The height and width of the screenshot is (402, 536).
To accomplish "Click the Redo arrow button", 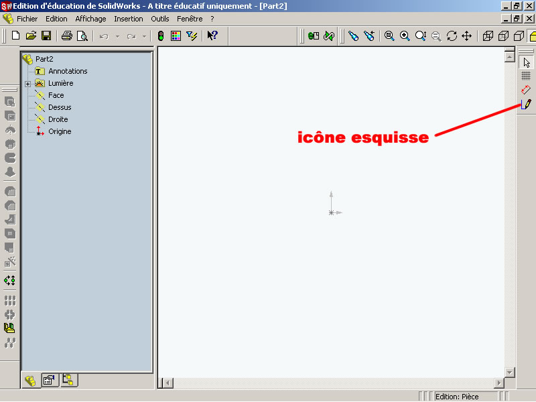I will click(x=131, y=36).
